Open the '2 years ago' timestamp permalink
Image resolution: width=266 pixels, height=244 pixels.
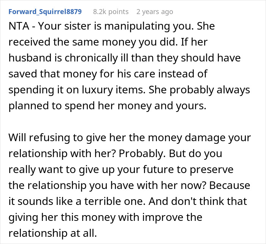pyautogui.click(x=155, y=12)
